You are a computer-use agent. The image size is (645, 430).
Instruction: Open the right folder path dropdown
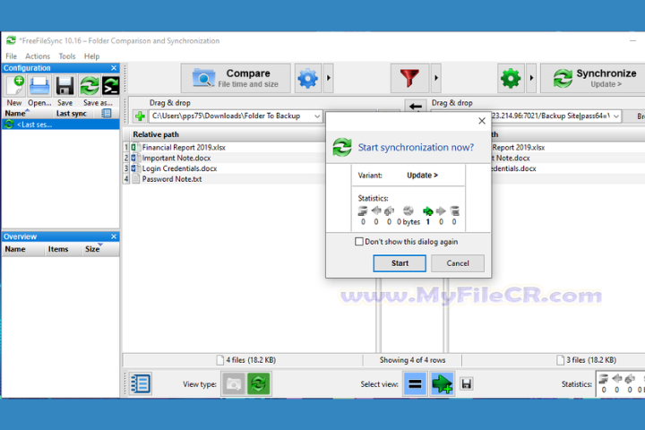pos(616,116)
